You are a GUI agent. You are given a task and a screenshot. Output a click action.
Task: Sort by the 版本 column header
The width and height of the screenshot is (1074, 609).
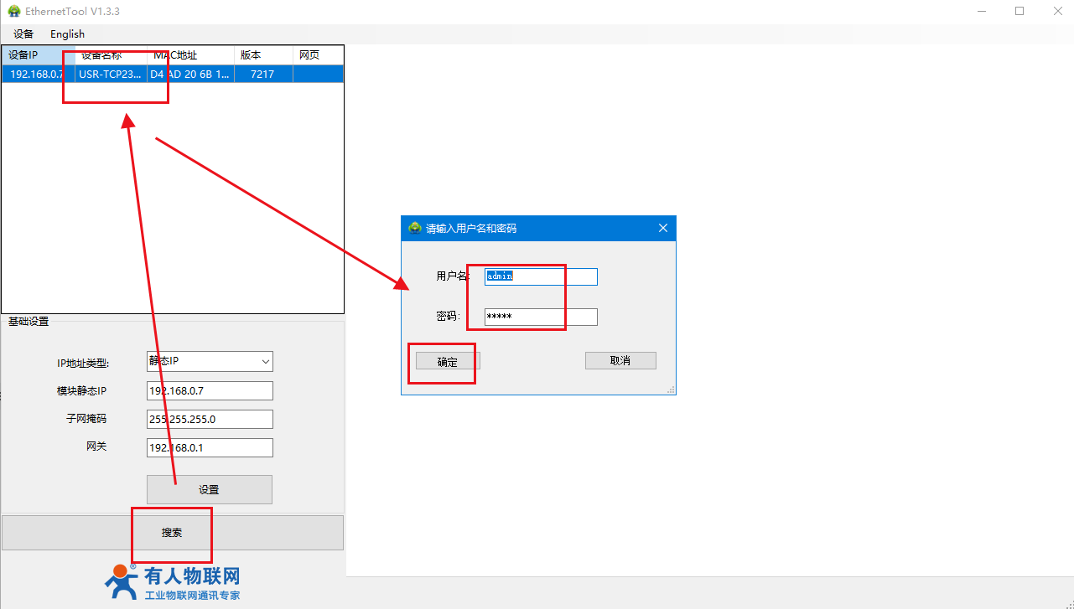pyautogui.click(x=262, y=55)
